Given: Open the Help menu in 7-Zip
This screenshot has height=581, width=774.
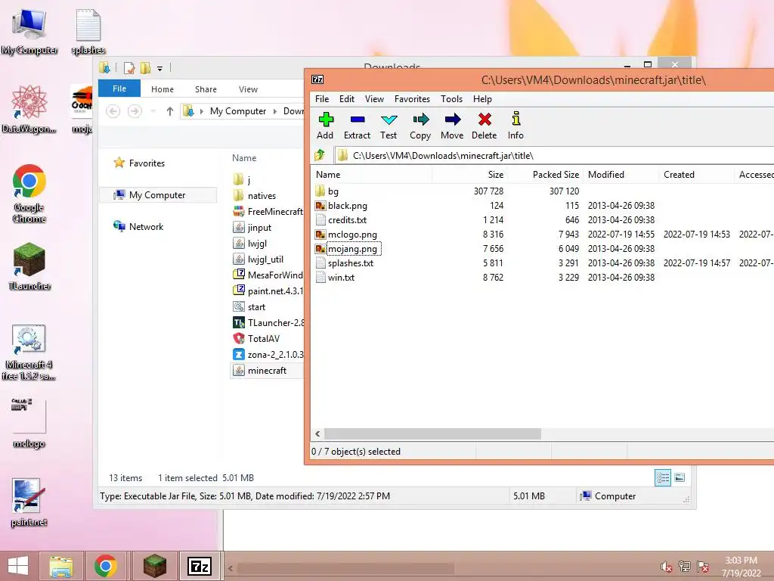Looking at the screenshot, I should tap(482, 99).
